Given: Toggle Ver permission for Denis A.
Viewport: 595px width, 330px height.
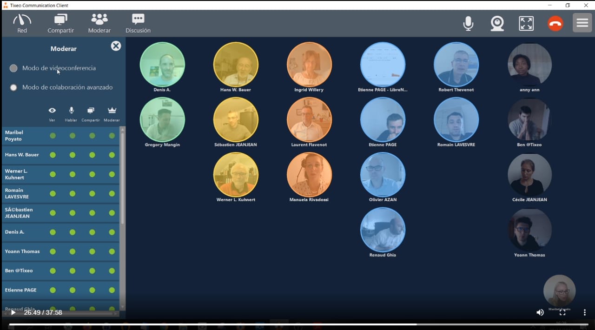Looking at the screenshot, I should pyautogui.click(x=53, y=232).
